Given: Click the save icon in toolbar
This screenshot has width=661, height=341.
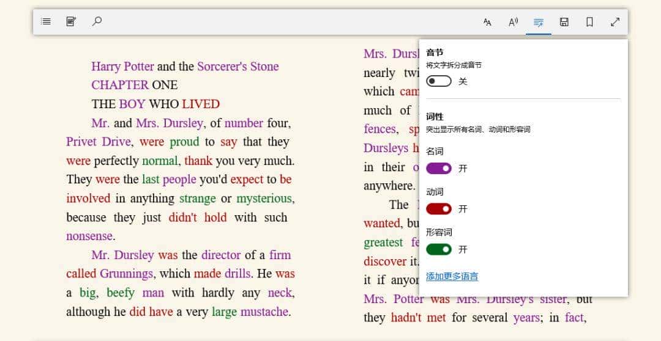Looking at the screenshot, I should pyautogui.click(x=564, y=22).
